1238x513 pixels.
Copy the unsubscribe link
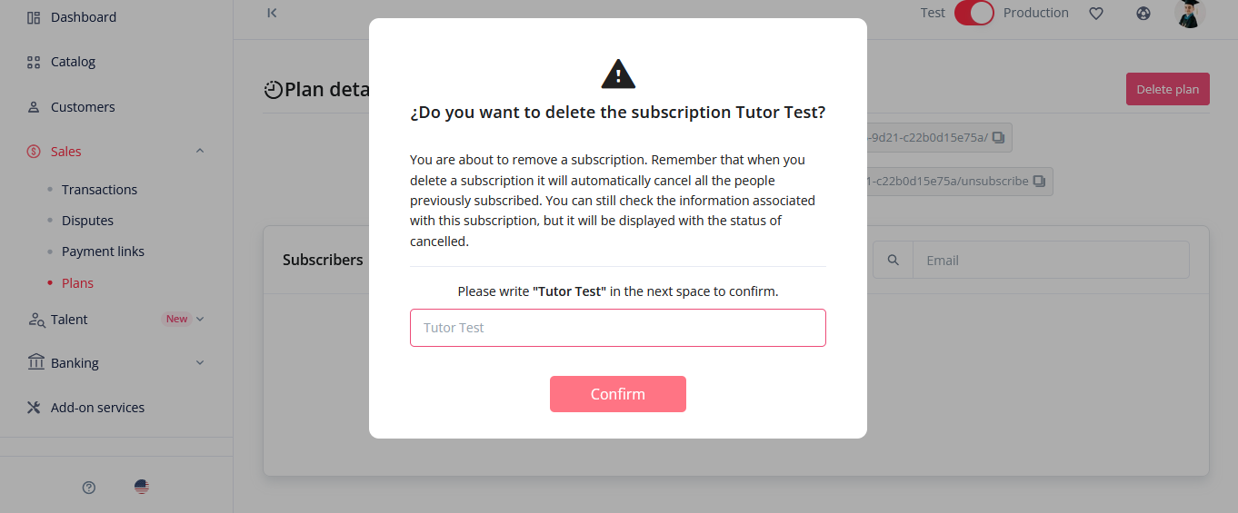tap(1039, 182)
